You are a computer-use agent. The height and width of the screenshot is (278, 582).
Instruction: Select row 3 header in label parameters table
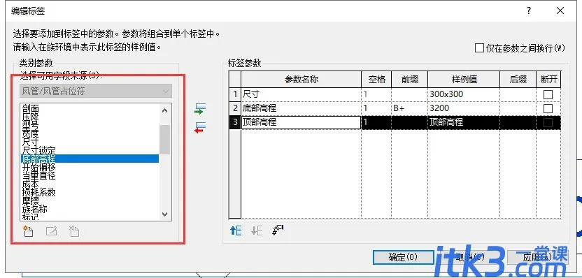coord(235,122)
